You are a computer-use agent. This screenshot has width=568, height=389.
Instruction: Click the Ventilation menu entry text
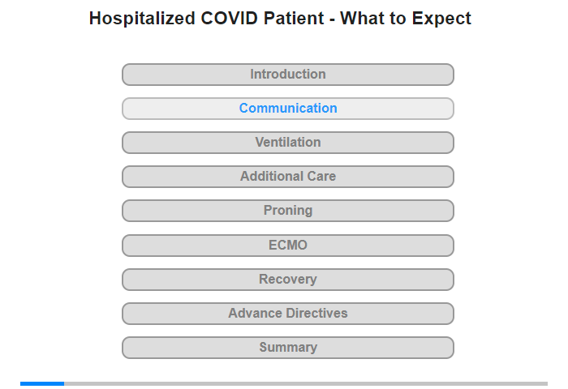(x=288, y=142)
